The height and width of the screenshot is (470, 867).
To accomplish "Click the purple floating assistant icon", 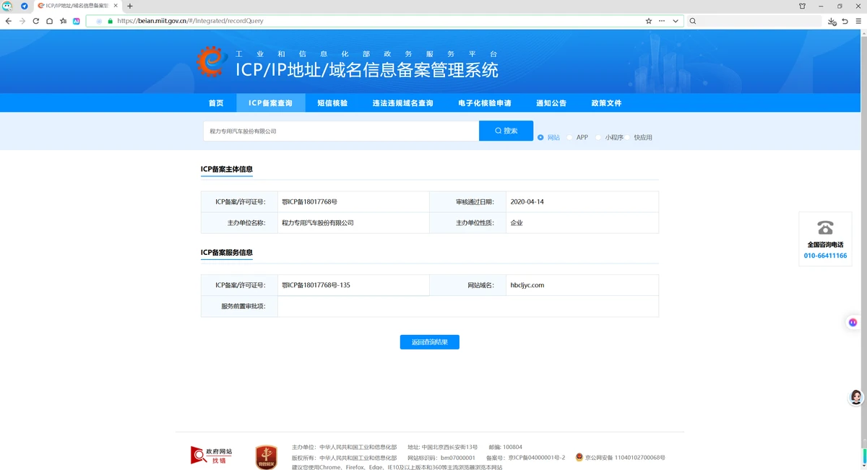I will click(853, 323).
